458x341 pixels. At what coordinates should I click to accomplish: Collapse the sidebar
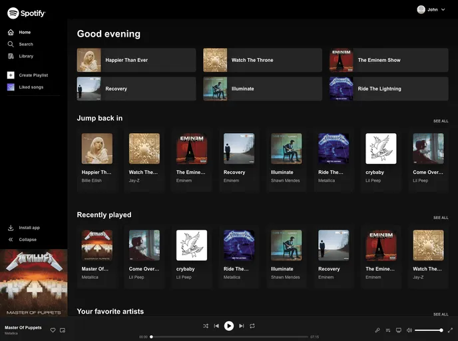pyautogui.click(x=22, y=240)
